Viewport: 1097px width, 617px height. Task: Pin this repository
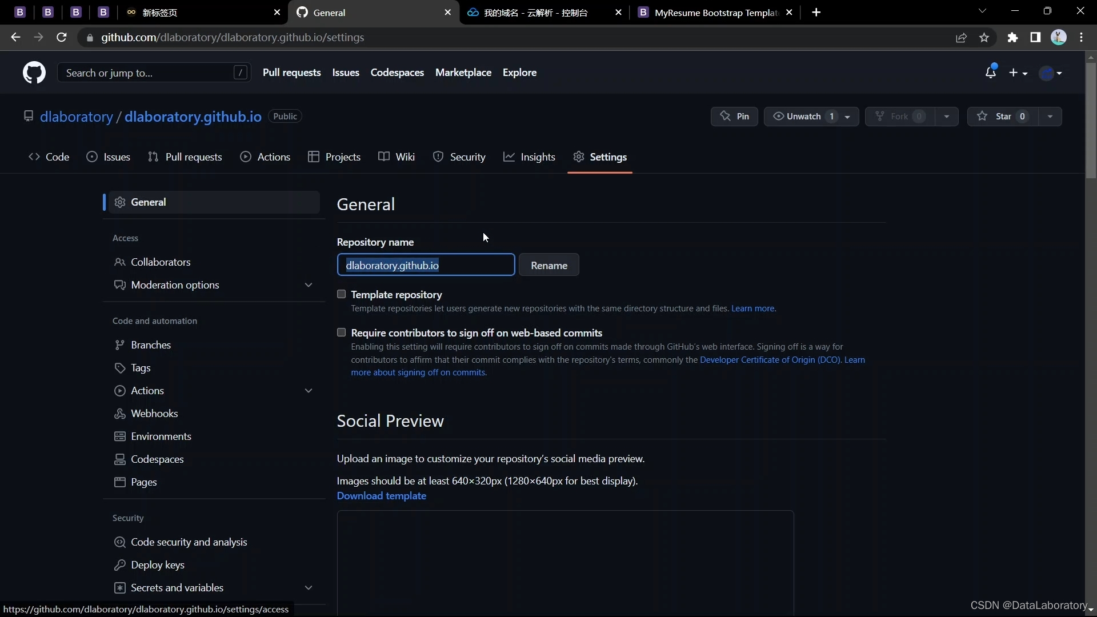[734, 117]
